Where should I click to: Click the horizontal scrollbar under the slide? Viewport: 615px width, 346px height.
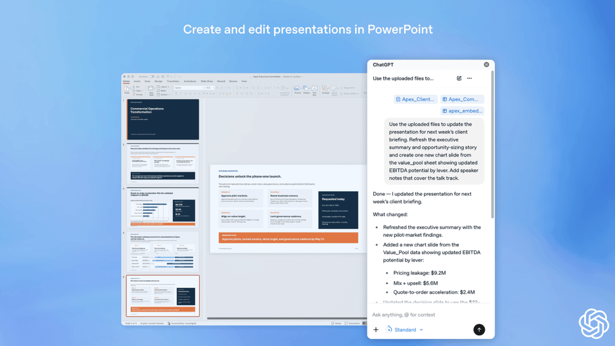[x=287, y=318]
